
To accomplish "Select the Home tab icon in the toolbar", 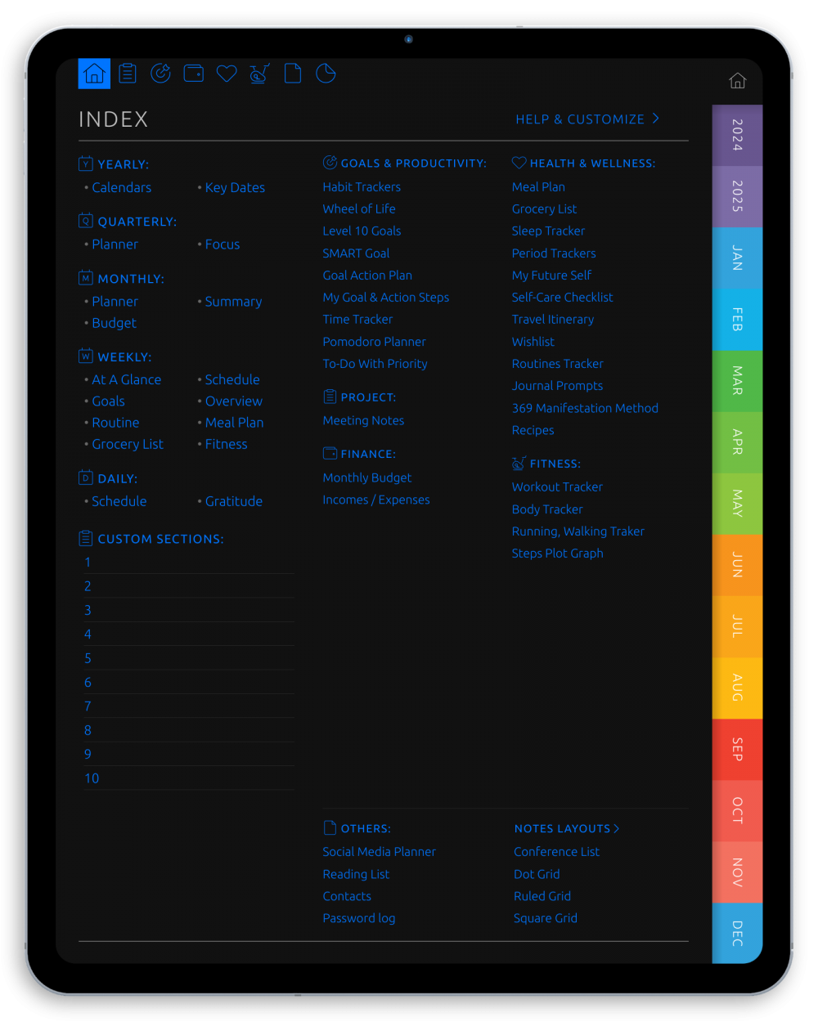I will click(x=94, y=74).
